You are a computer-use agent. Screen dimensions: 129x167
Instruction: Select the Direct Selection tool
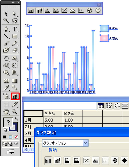tap(15, 14)
